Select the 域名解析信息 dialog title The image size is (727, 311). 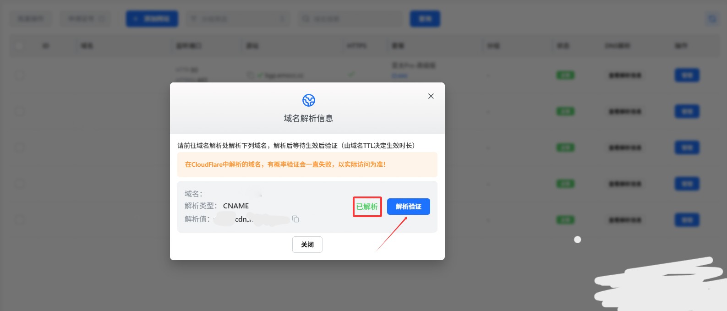pos(308,118)
